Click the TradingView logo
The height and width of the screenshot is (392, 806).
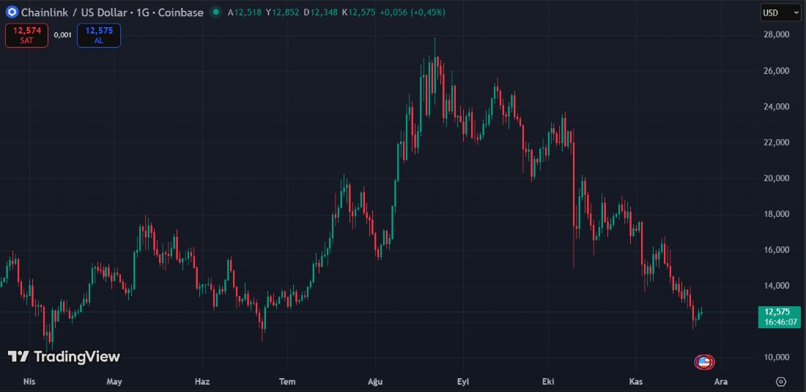coord(64,357)
